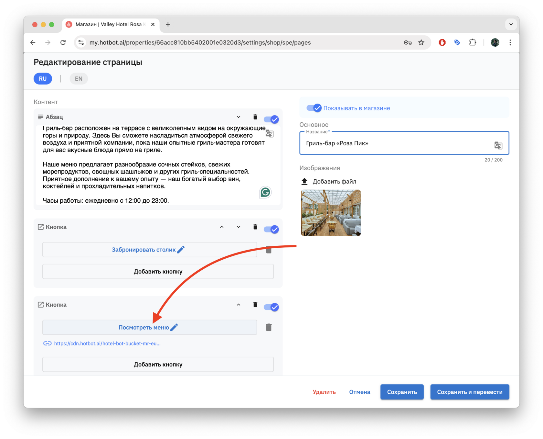Translate the Название field

498,145
